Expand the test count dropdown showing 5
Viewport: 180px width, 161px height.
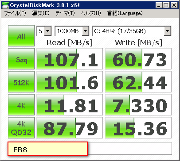point(48,31)
